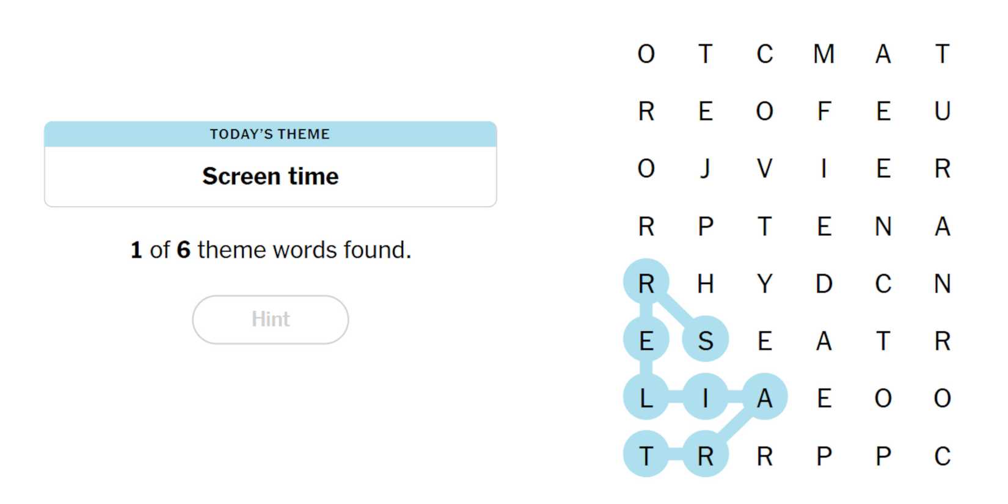The image size is (1008, 504).
Task: Click the theme words found counter
Action: tap(270, 250)
